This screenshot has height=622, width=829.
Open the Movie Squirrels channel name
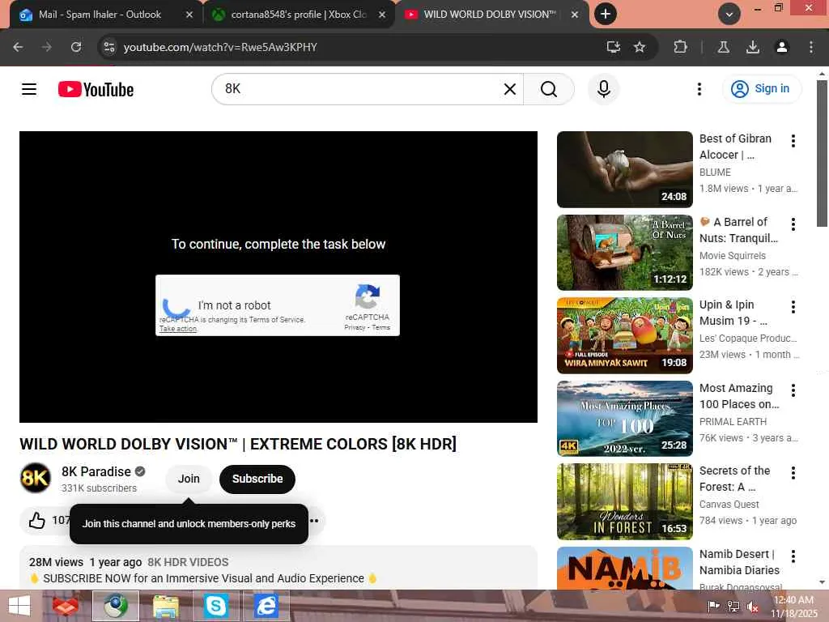(732, 255)
